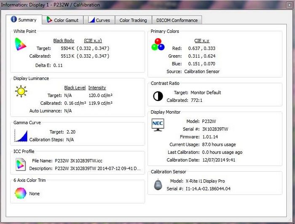Select the Color Tracking tab

coord(133,20)
